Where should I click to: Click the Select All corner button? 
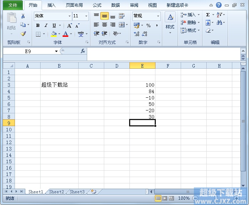(9, 66)
